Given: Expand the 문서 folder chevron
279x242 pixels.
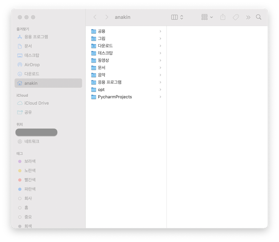Looking at the screenshot, I should pos(160,68).
